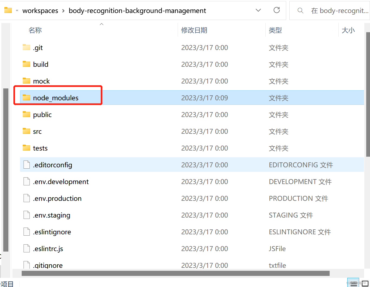Select the .gitignore file name
This screenshot has height=287, width=370.
pos(48,265)
